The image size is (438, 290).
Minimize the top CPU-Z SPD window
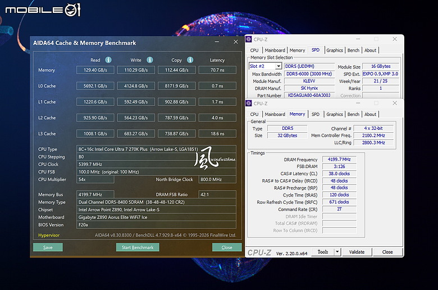pos(358,39)
